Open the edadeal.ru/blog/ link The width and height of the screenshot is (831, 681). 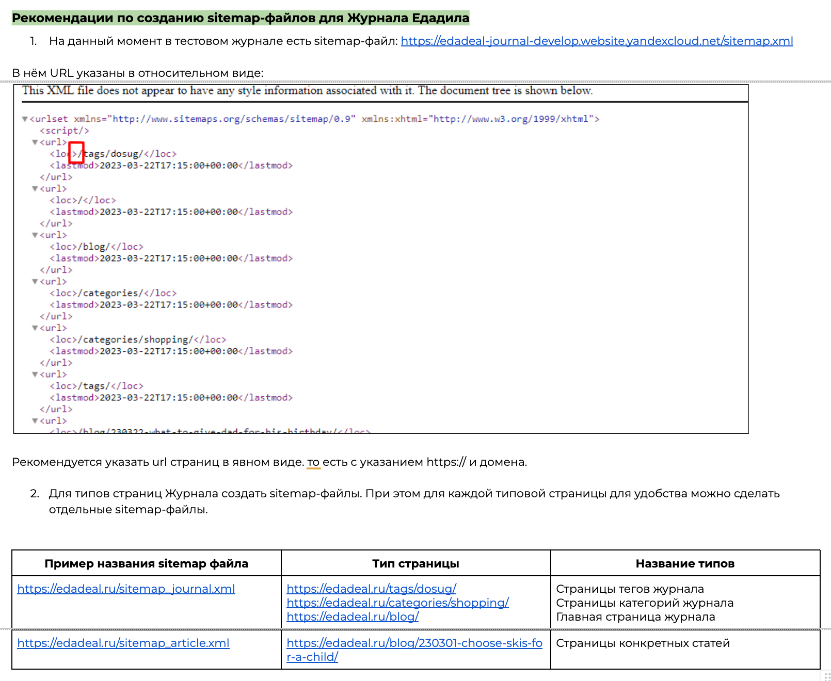click(353, 617)
